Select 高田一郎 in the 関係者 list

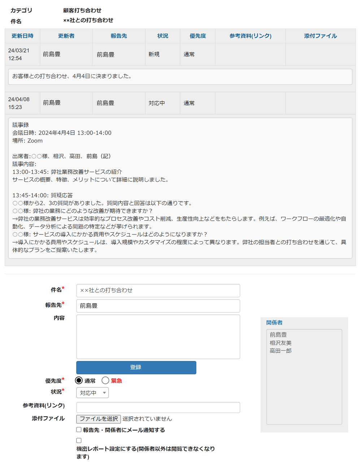click(280, 351)
